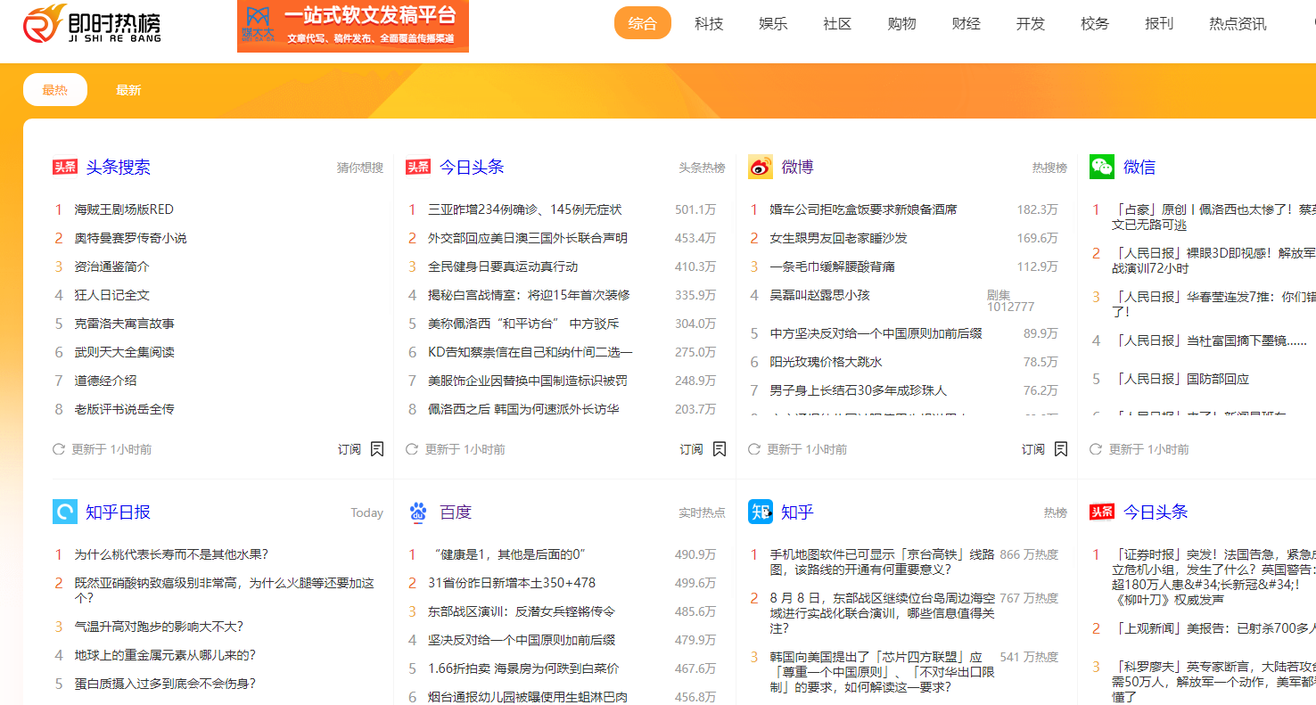Screen dimensions: 1316x705
Task: Select the 最热 sort toggle
Action: click(55, 90)
